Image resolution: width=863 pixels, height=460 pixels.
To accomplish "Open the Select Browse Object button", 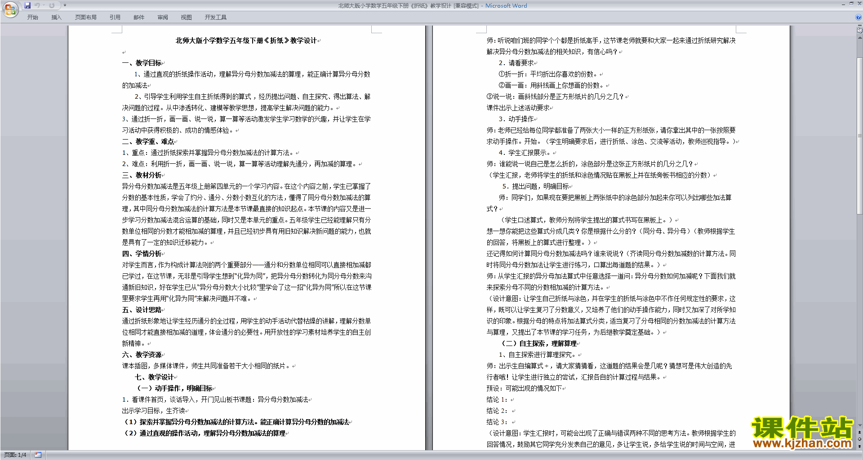I will pyautogui.click(x=860, y=439).
